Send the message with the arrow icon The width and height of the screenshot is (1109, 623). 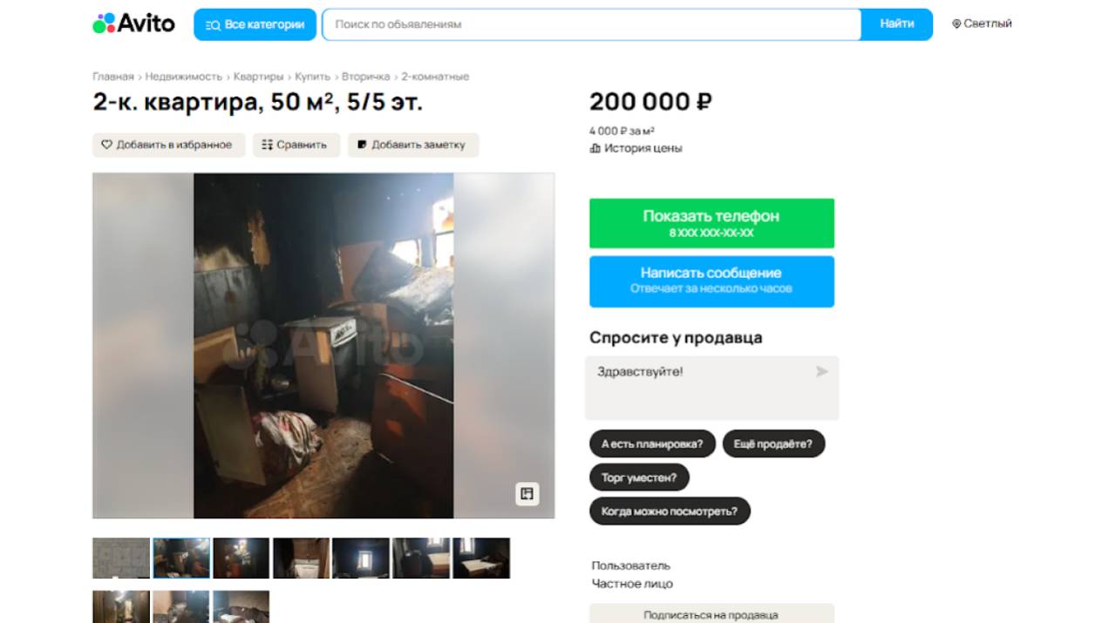pos(821,372)
